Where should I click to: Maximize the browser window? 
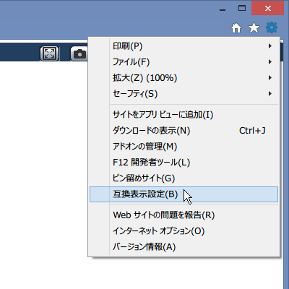pos(242,8)
